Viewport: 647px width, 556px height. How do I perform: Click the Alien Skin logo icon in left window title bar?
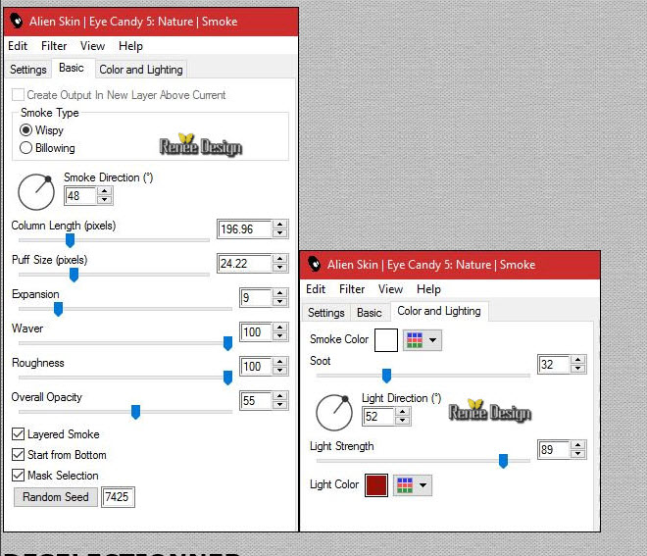(17, 21)
